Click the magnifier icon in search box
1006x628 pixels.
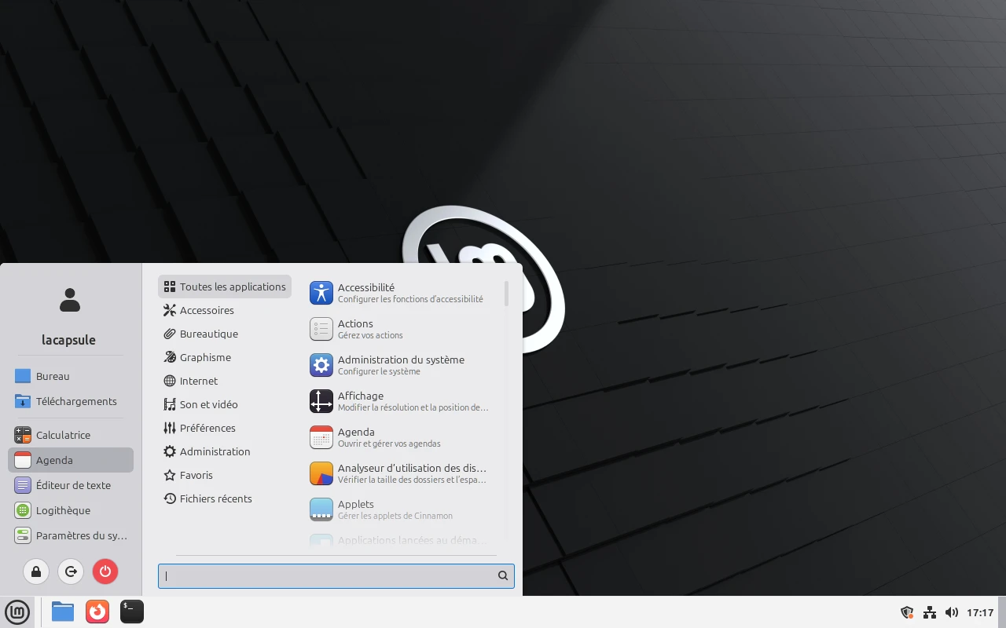(x=503, y=575)
